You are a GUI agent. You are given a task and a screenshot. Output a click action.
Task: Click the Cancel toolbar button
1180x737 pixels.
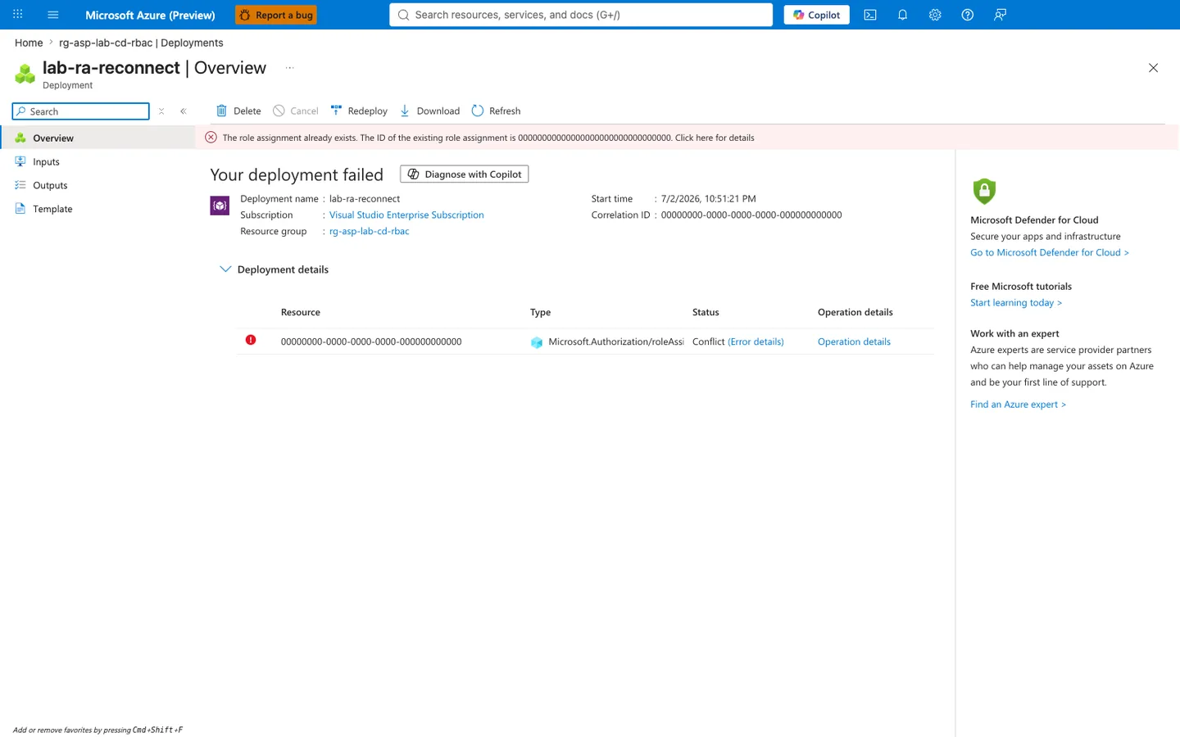point(296,111)
